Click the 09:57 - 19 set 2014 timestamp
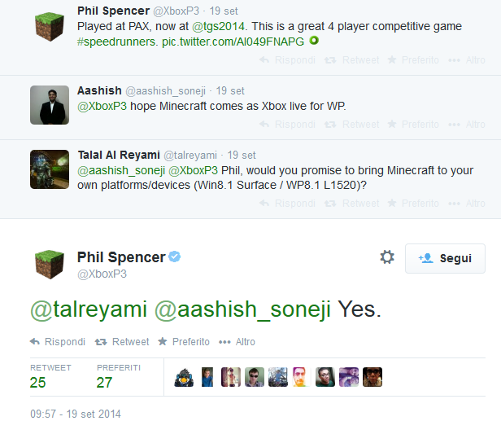The height and width of the screenshot is (421, 501). pos(76,414)
